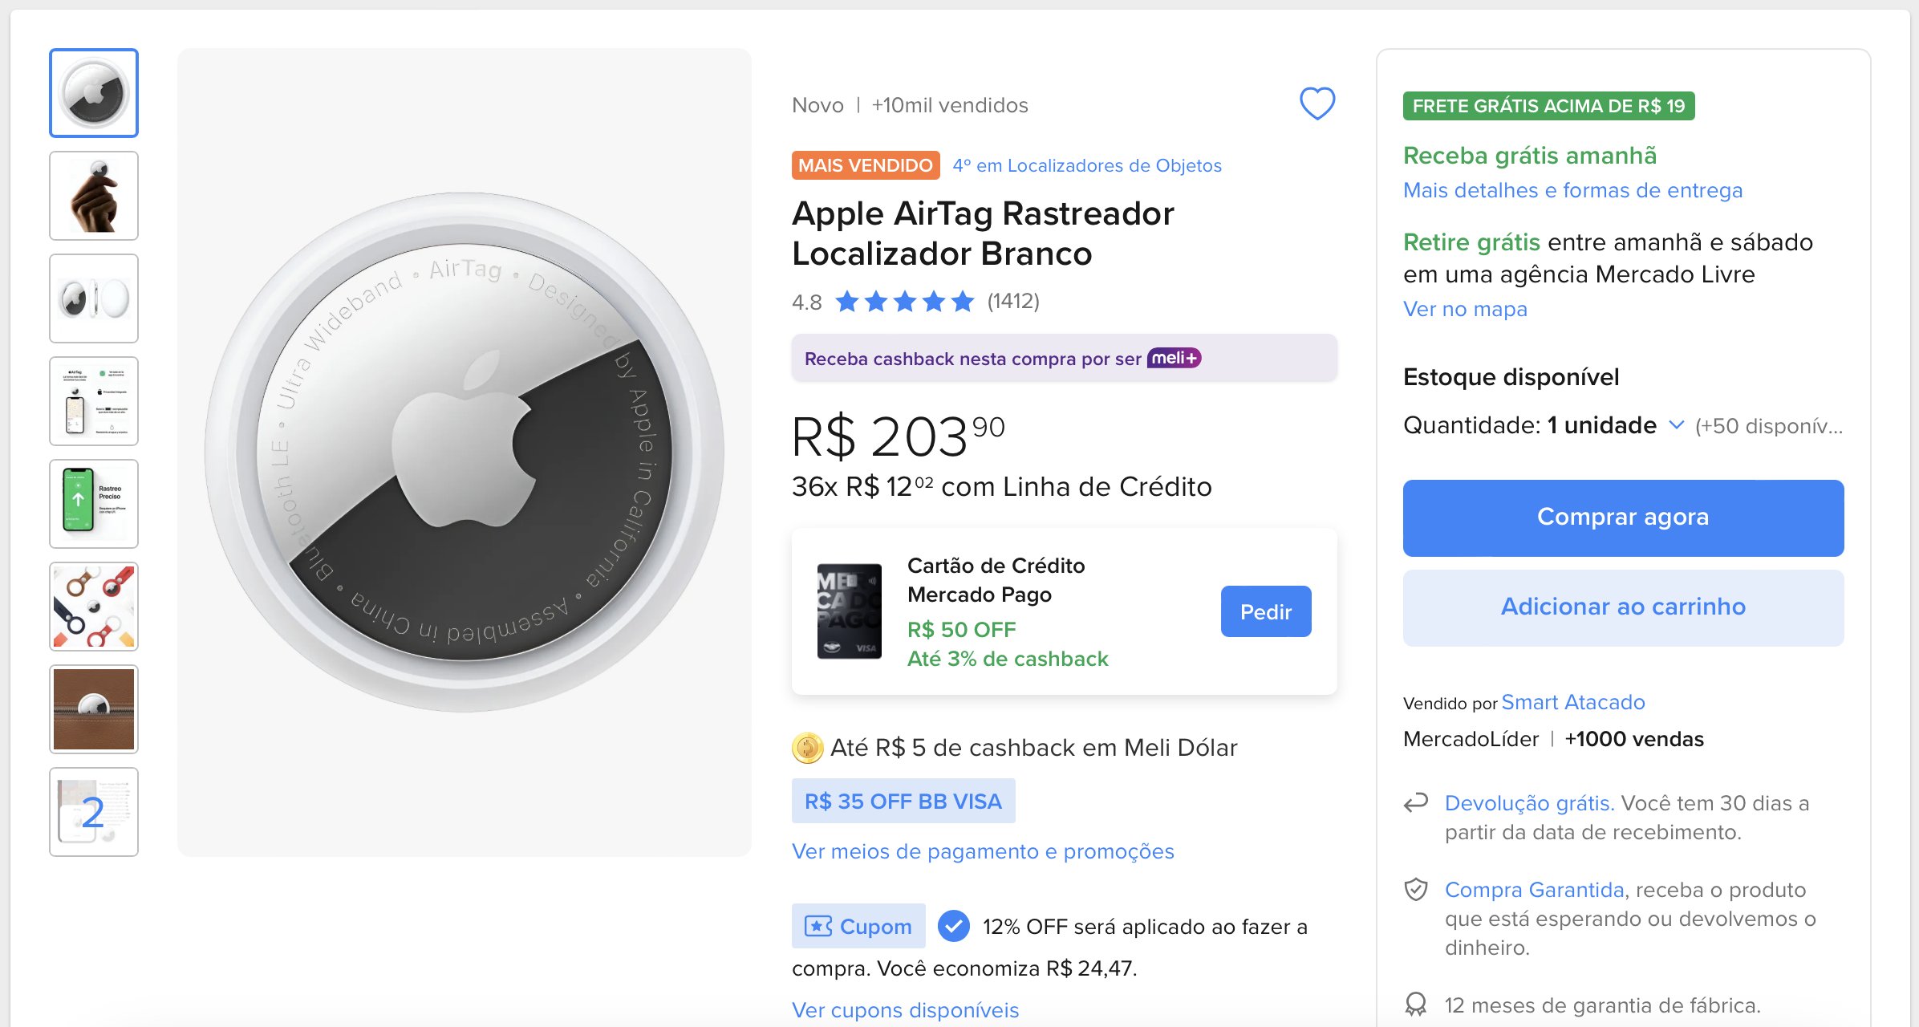This screenshot has height=1027, width=1919.
Task: Expand the Quantidade unit dropdown
Action: point(1675,424)
